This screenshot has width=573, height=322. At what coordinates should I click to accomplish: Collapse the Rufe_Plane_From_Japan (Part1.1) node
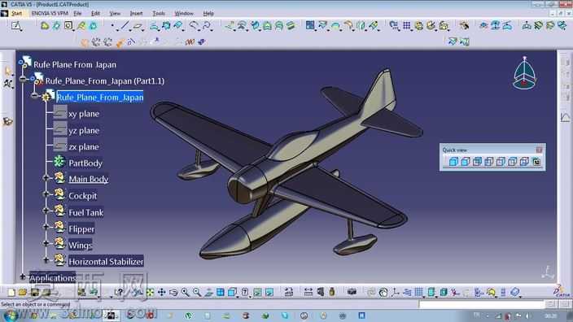(x=23, y=79)
